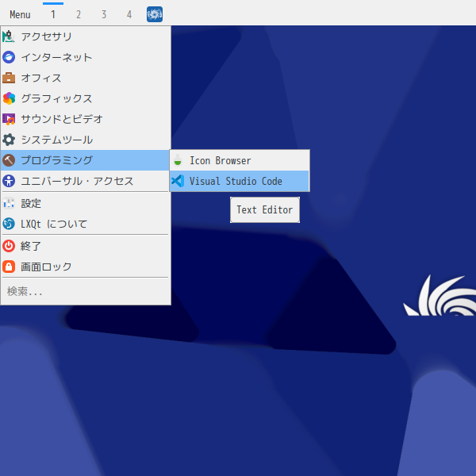Focus the 検索... search field
This screenshot has height=476, width=476.
(85, 291)
